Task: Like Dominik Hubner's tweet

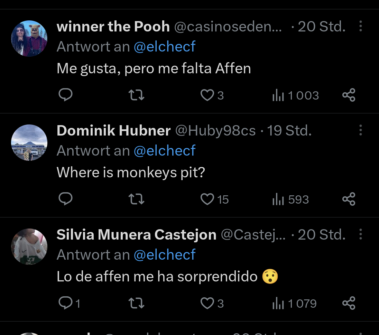Action: [x=207, y=199]
